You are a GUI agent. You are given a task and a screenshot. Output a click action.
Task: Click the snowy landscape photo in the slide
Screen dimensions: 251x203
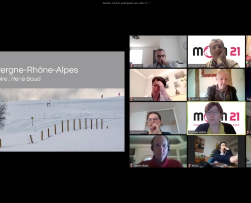point(62,120)
